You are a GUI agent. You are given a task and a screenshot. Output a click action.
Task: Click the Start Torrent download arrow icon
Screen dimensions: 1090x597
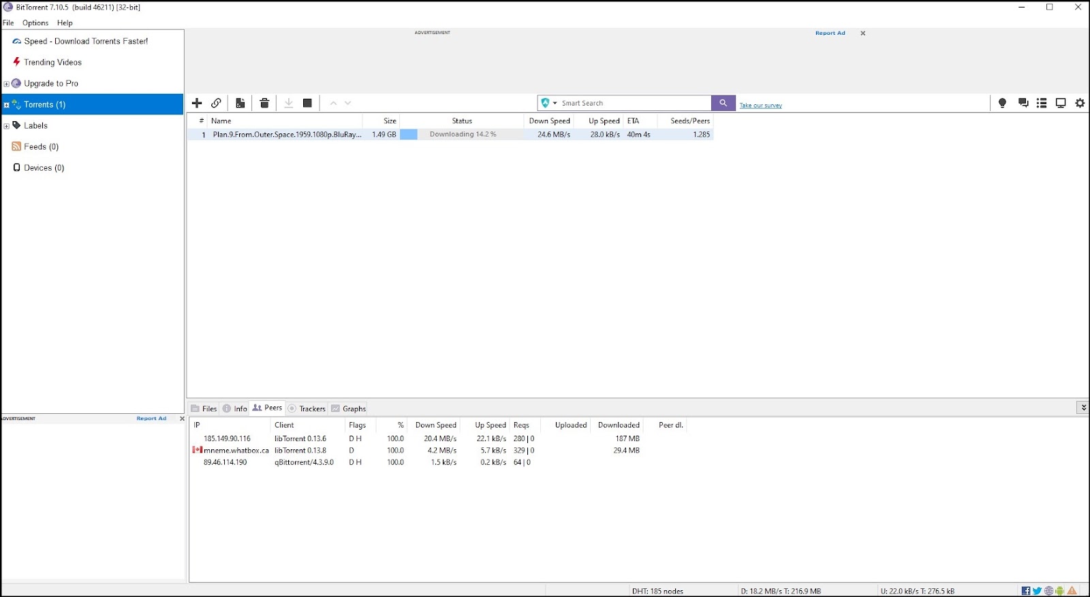tap(289, 103)
